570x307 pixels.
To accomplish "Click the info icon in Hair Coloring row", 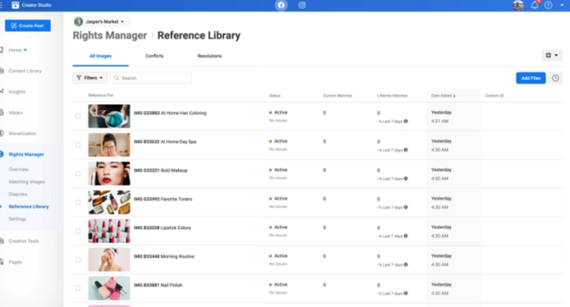I will click(405, 121).
